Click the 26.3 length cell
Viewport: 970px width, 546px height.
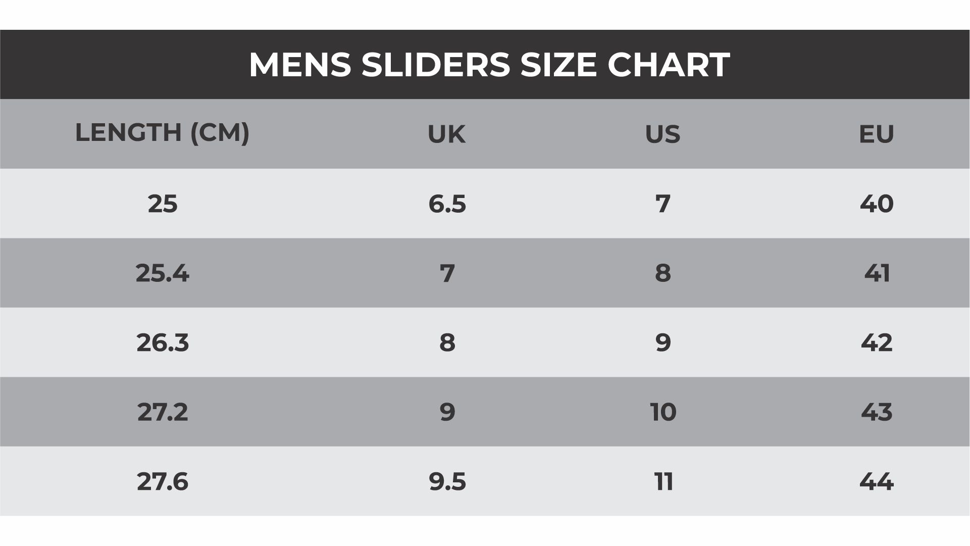point(162,343)
